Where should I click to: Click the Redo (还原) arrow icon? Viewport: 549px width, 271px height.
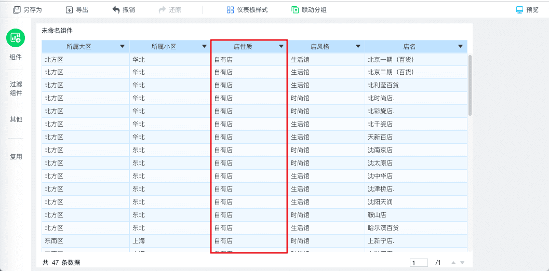pyautogui.click(x=162, y=10)
